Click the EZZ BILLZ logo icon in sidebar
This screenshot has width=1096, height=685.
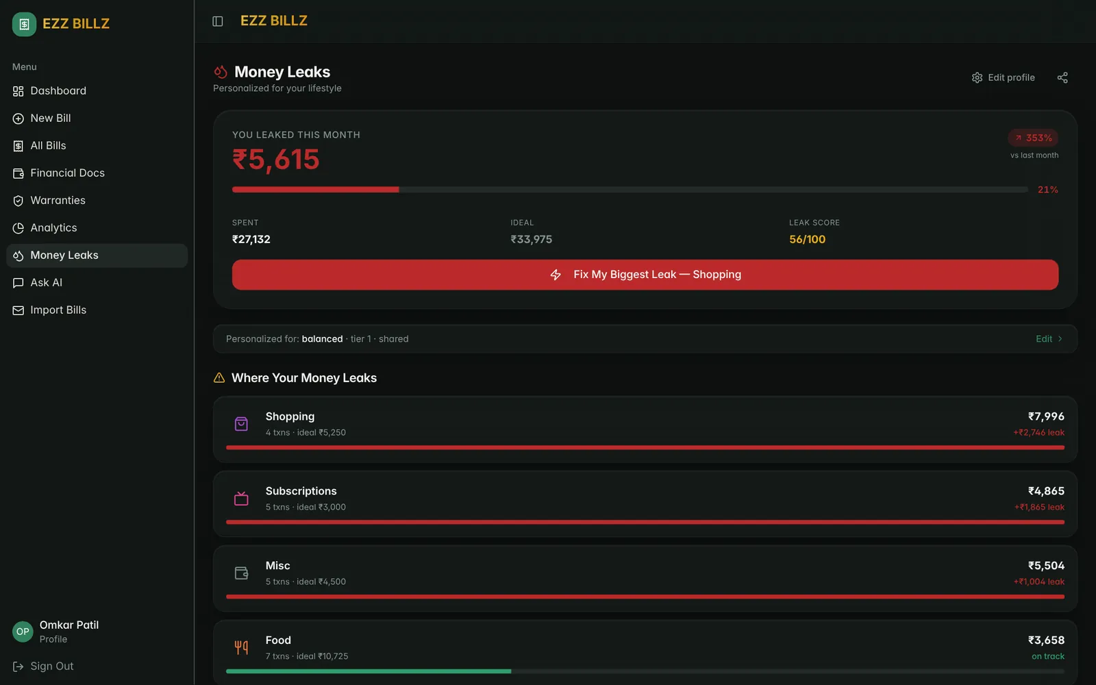(x=24, y=24)
